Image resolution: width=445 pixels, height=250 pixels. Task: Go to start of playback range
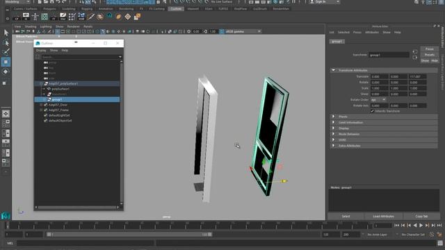click(x=397, y=225)
